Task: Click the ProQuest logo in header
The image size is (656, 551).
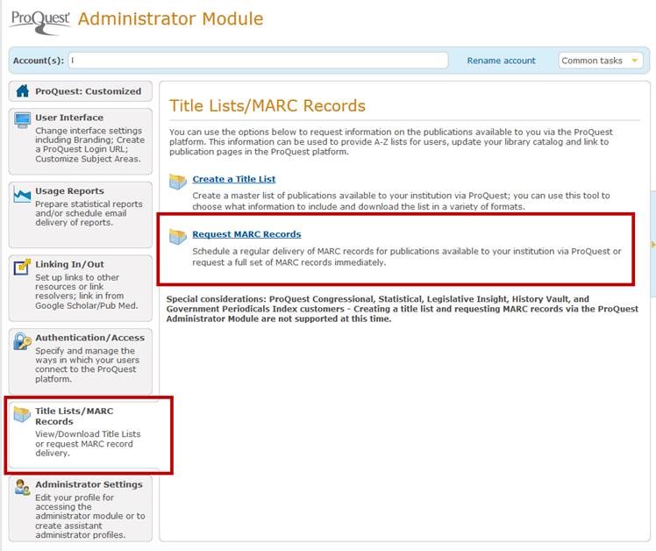Action: [x=39, y=20]
